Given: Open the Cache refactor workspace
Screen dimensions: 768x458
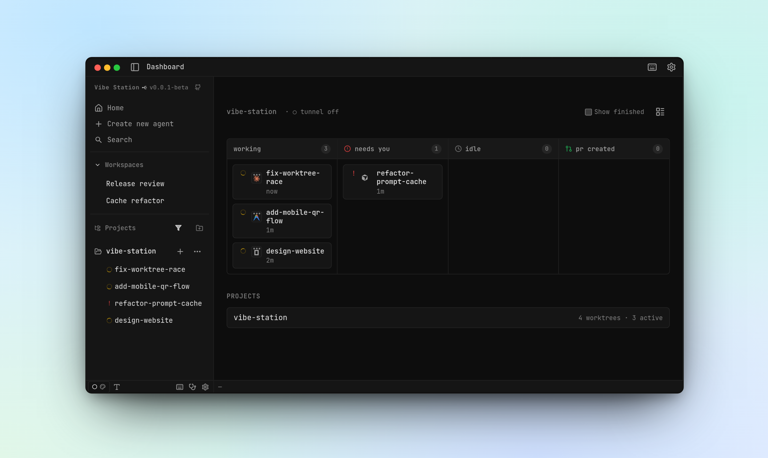Looking at the screenshot, I should [x=135, y=201].
